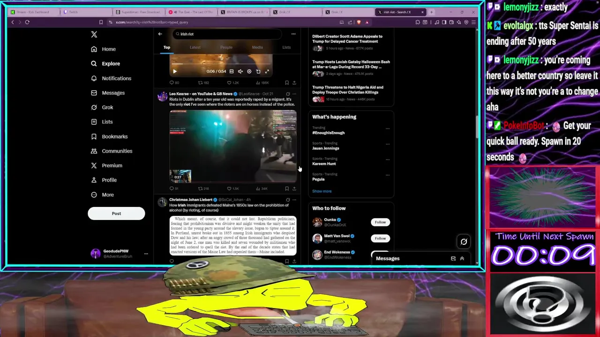Open Communities in the sidebar
600x337 pixels.
point(112,151)
